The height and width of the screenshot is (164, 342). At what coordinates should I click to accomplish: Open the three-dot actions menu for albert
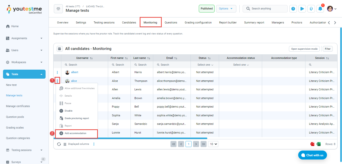pos(57,72)
